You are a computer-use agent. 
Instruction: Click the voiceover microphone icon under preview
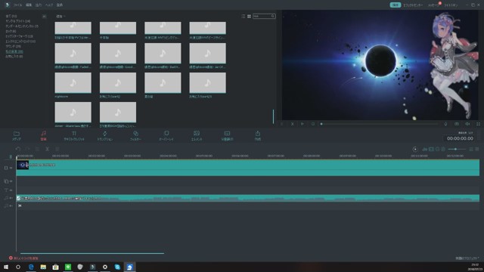point(445,124)
